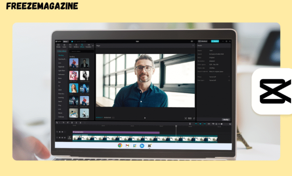This screenshot has height=176, width=292.
Task: Lock the effect track
Action: [60, 132]
